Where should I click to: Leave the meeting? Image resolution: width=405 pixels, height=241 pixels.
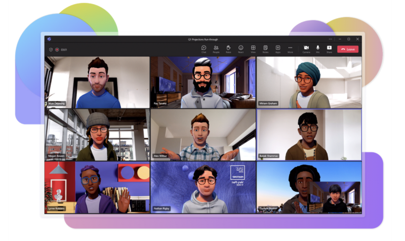348,49
